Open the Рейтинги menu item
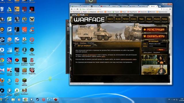 click(126, 19)
